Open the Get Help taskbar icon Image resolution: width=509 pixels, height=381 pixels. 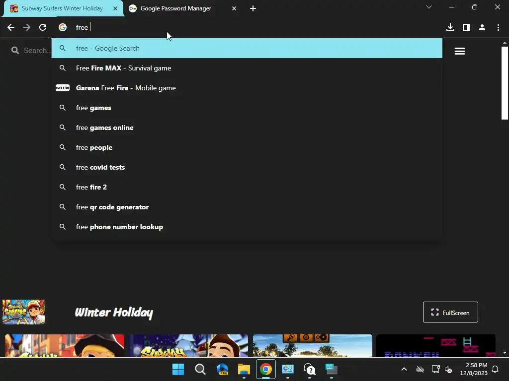click(310, 369)
